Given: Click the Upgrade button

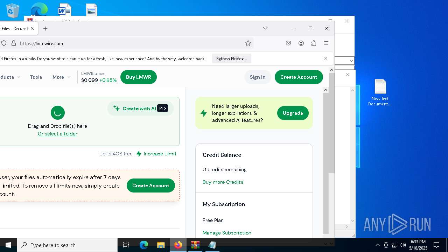Looking at the screenshot, I should click(x=293, y=113).
